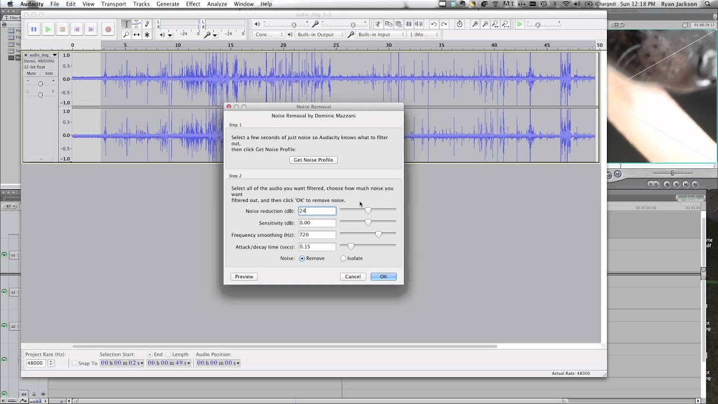This screenshot has width=718, height=404.
Task: Open the Generate menu
Action: pos(168,4)
